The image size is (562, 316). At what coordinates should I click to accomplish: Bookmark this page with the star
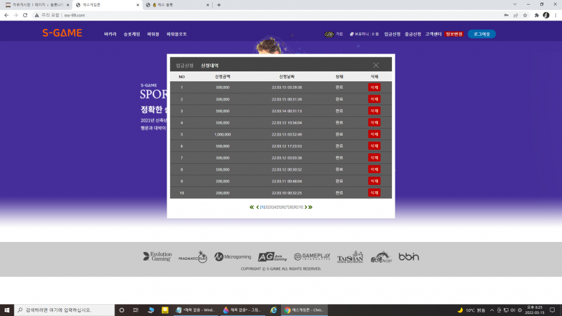pos(525,15)
